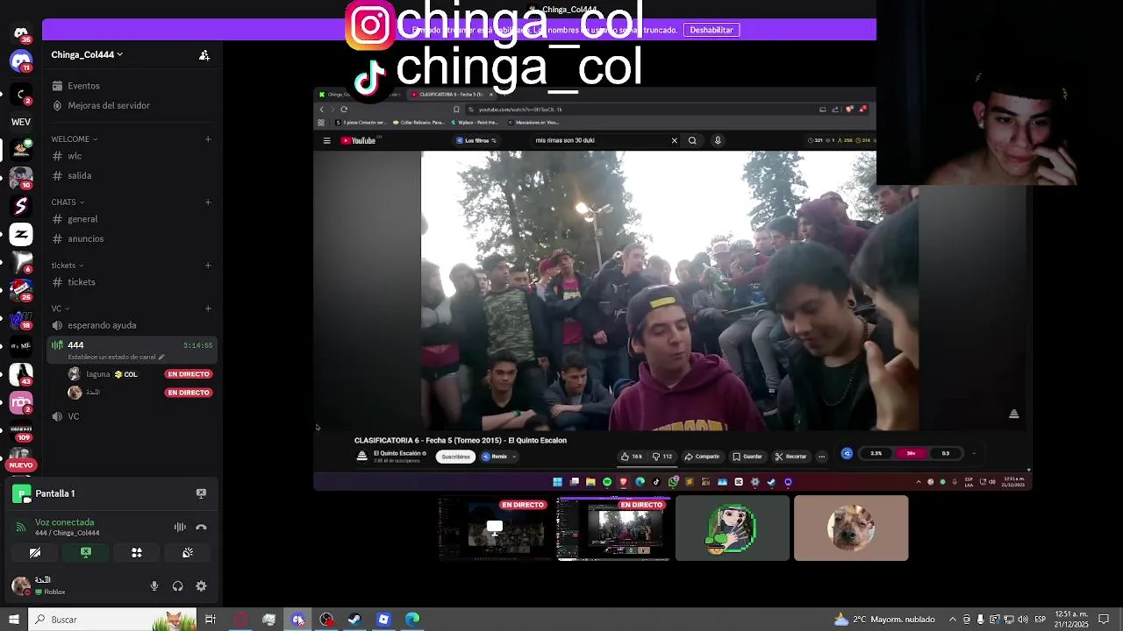
Task: Collapse the CHATS category
Action: pyautogui.click(x=68, y=202)
